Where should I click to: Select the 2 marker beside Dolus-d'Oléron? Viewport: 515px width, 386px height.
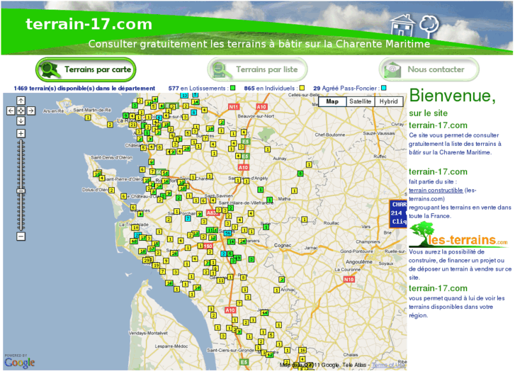[112, 191]
